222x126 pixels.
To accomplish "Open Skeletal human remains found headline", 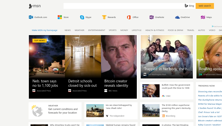I will tap(120, 125).
